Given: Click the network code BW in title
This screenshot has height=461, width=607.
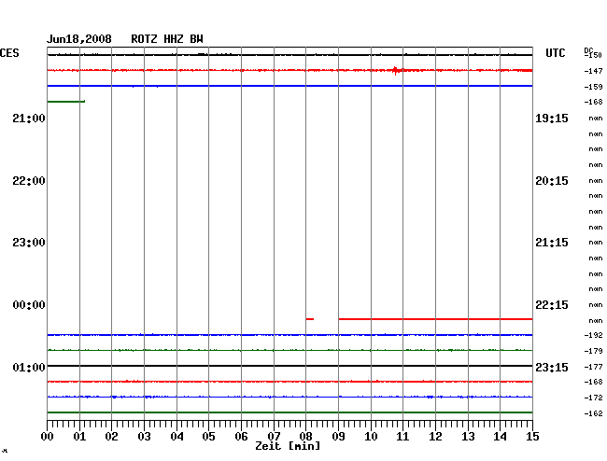Looking at the screenshot, I should click(196, 39).
